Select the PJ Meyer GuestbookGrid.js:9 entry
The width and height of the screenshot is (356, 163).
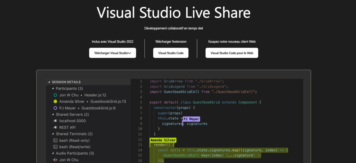87,108
